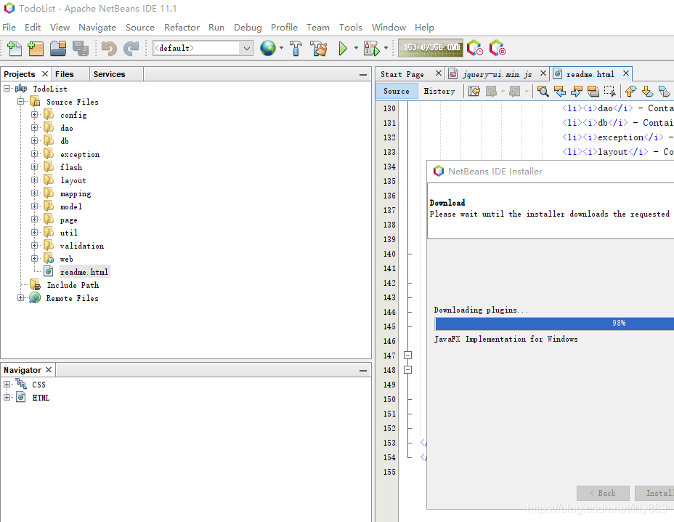Switch to the History view of readme.html
The height and width of the screenshot is (522, 674).
[x=439, y=91]
